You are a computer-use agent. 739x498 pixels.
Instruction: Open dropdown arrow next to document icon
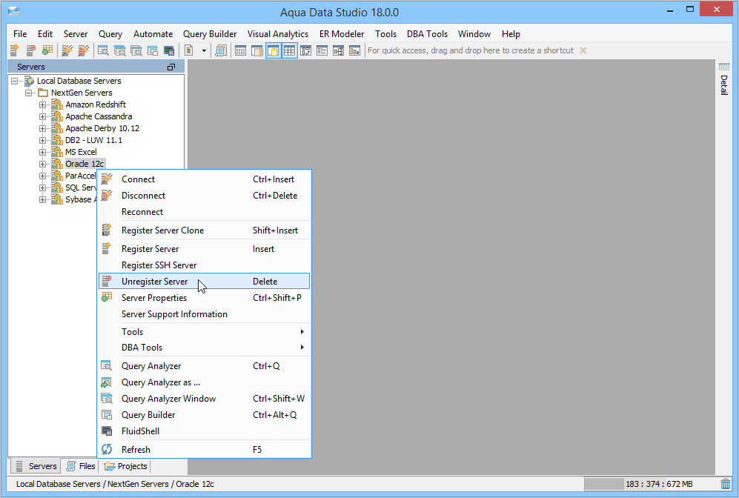[x=204, y=51]
